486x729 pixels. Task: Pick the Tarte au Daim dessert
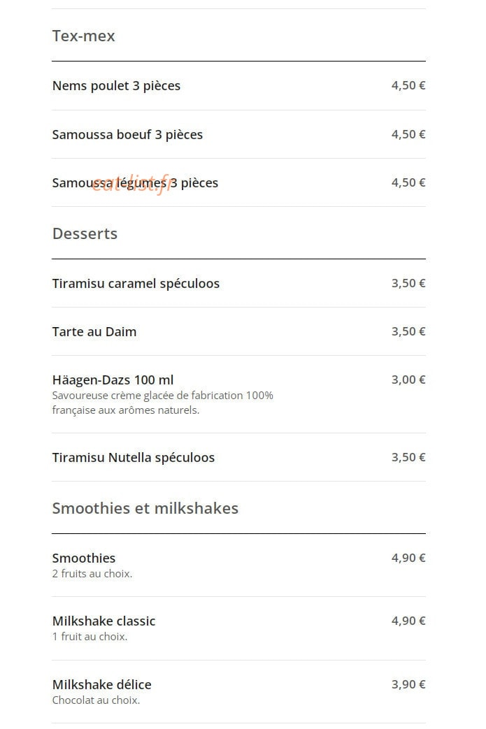click(238, 331)
